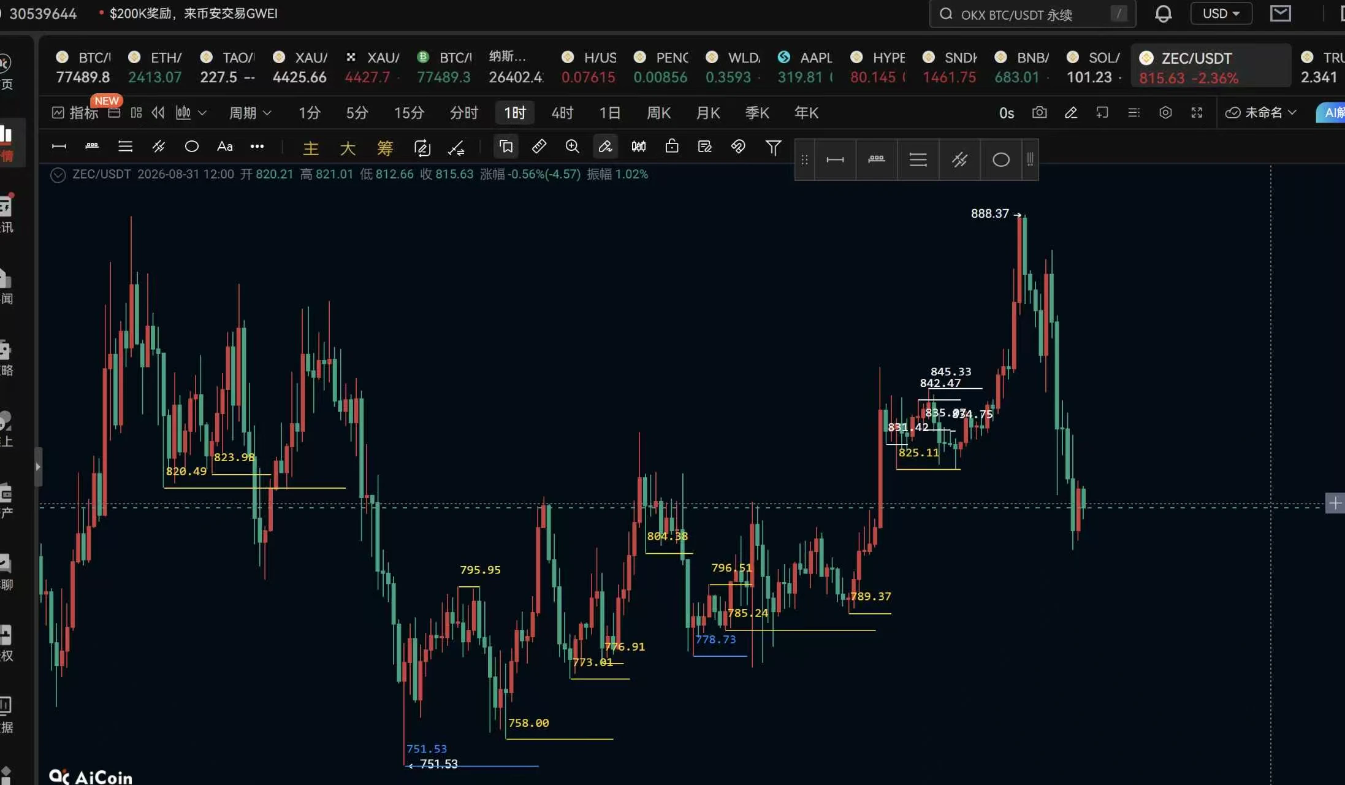Open the 指标 indicators panel
The height and width of the screenshot is (785, 1345).
pyautogui.click(x=75, y=113)
